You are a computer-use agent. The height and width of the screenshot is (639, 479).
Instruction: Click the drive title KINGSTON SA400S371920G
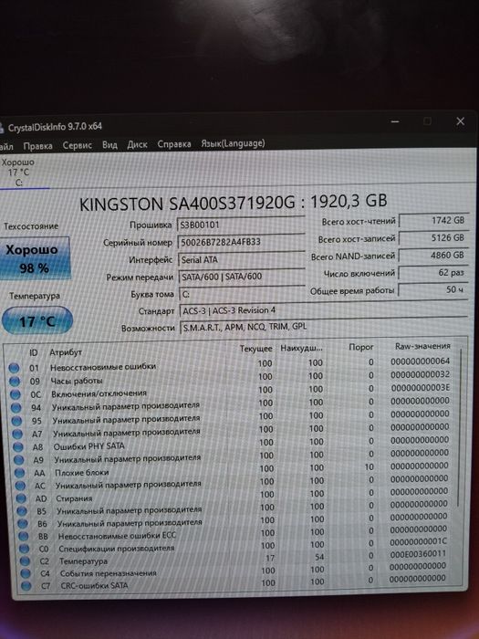click(x=187, y=204)
